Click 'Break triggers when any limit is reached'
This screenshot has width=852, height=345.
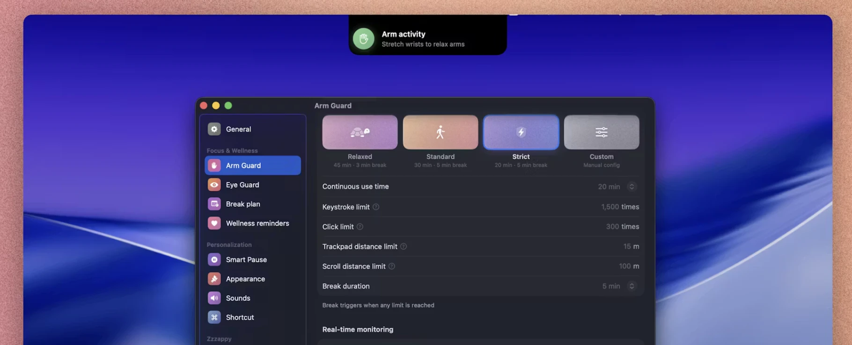pos(378,305)
